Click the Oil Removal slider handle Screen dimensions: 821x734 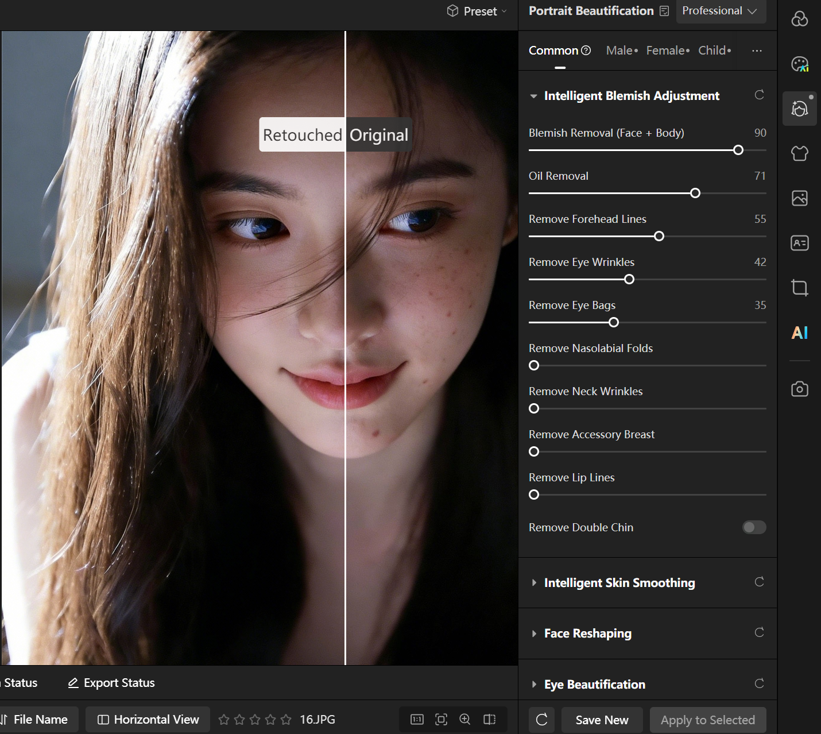[x=695, y=193]
